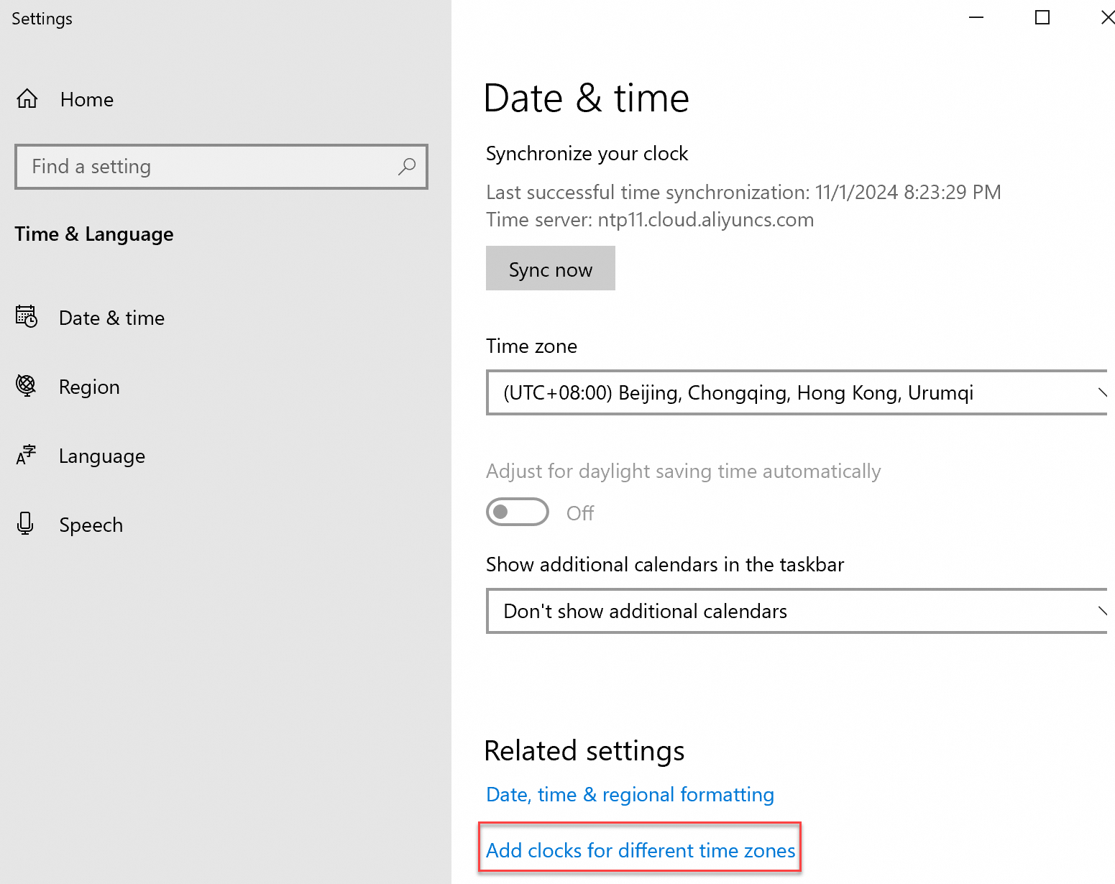Open the Time zone dropdown
1115x884 pixels.
797,392
